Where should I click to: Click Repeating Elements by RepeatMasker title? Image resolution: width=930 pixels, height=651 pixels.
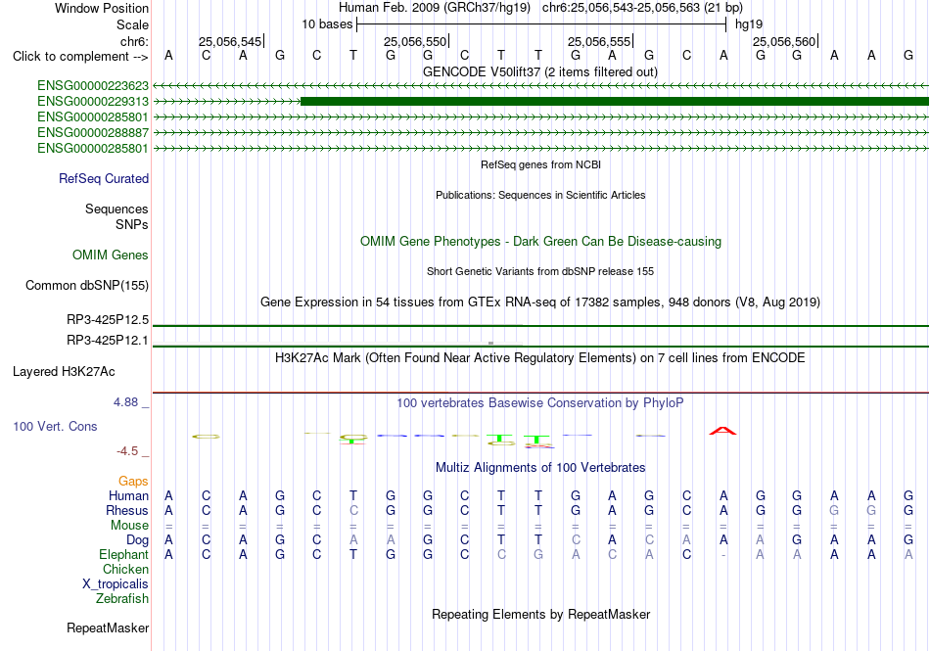[541, 614]
